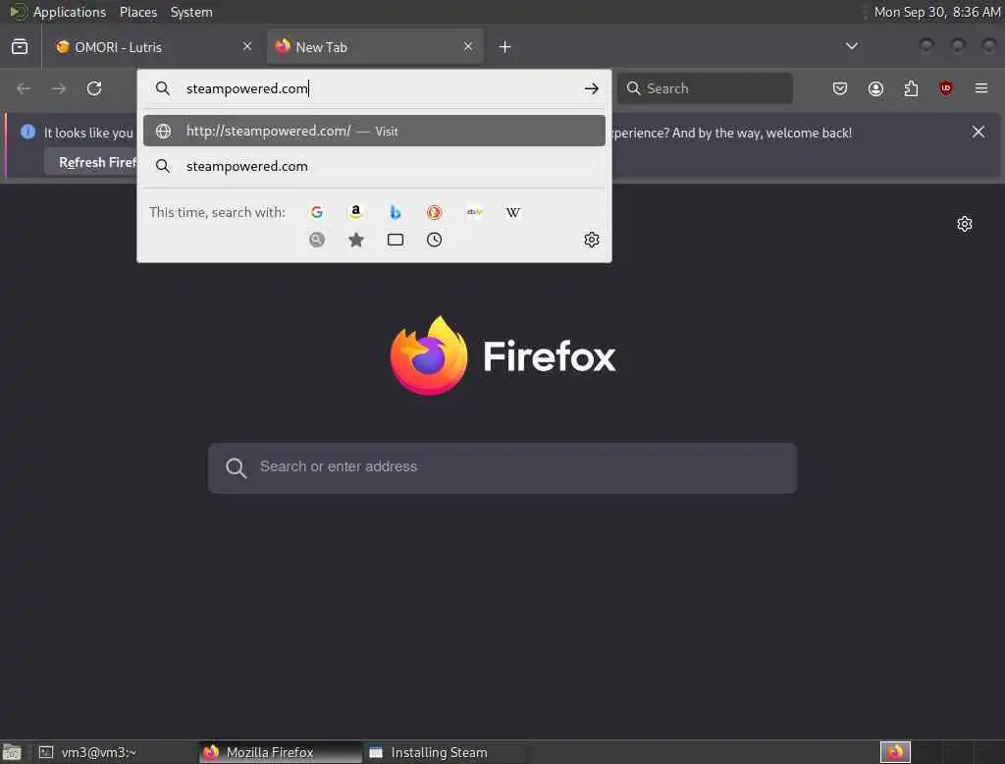Click the go arrow in the address bar
This screenshot has width=1005, height=764.
coord(591,88)
